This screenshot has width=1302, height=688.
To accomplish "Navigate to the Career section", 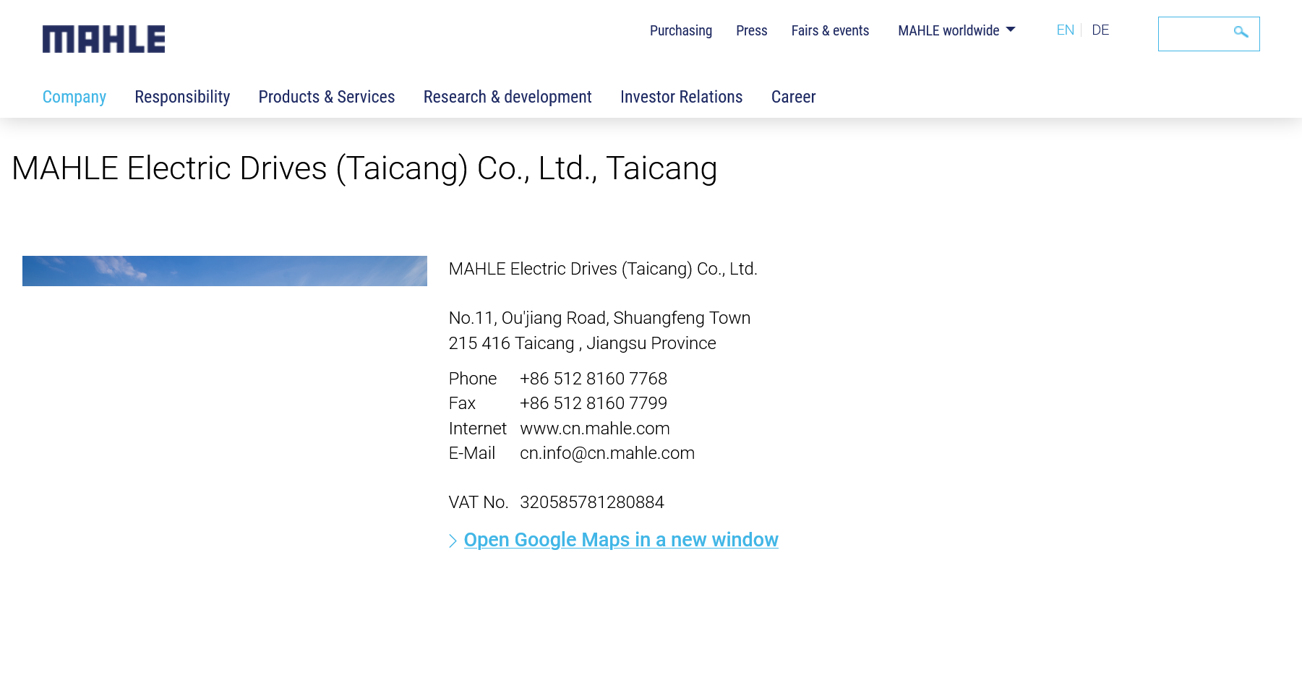I will pyautogui.click(x=793, y=97).
